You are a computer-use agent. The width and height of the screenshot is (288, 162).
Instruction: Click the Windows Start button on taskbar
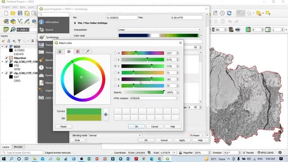point(4,159)
